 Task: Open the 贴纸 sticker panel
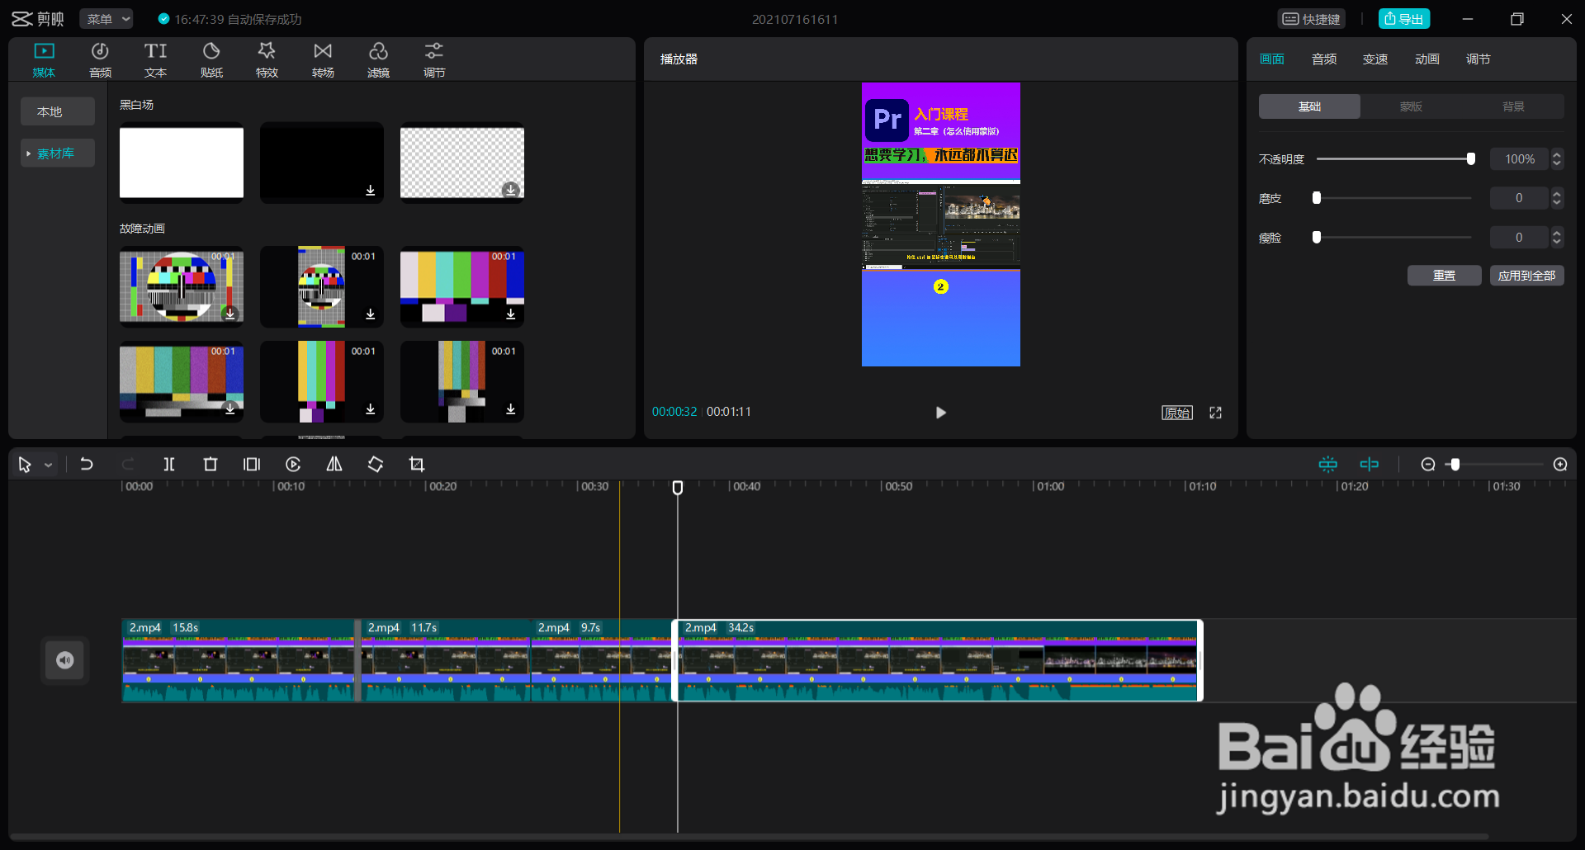211,60
